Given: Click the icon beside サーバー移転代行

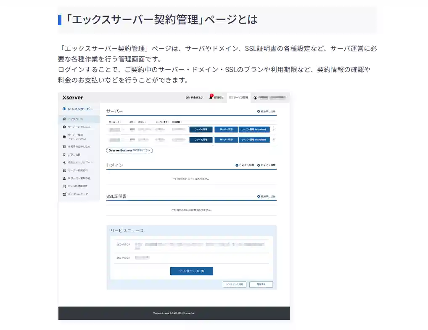Looking at the screenshot, I should pyautogui.click(x=64, y=170).
